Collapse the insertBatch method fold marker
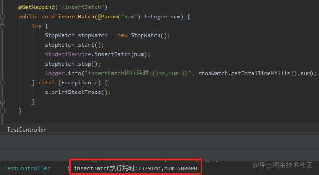Screen dimensions: 319x175 2,17
